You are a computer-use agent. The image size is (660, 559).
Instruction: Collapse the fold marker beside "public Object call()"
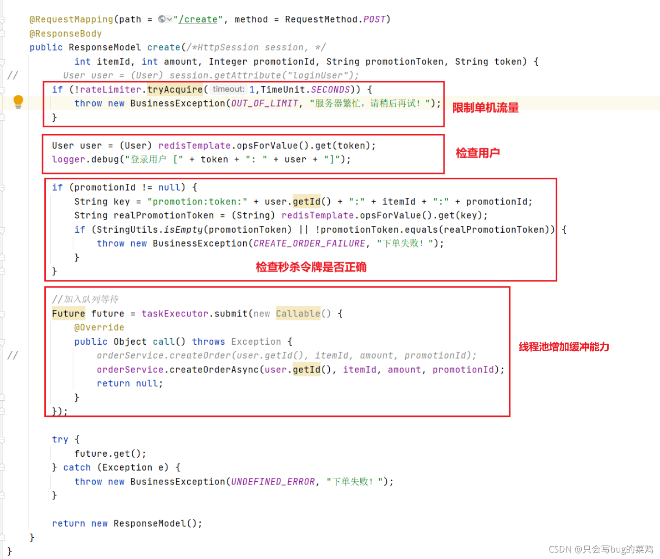(2, 342)
